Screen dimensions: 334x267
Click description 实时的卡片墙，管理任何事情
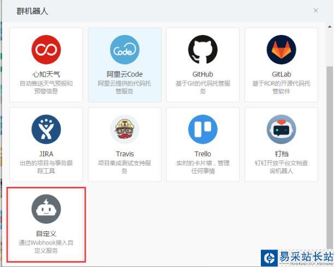point(203,167)
